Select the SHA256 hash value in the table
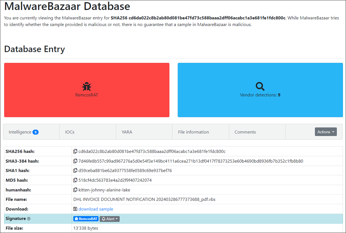This screenshot has height=233, width=346. click(152, 151)
